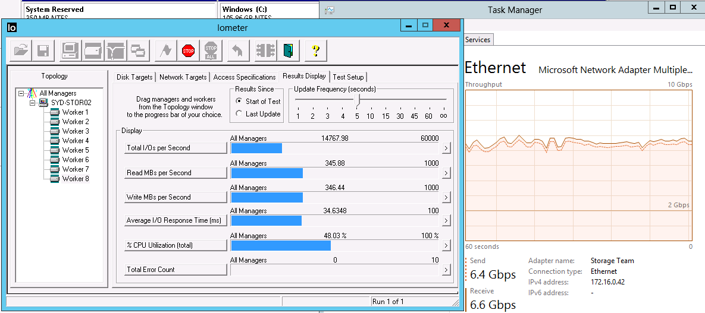The height and width of the screenshot is (313, 705).
Task: Click the % CPU Utilization (total) button
Action: (x=176, y=245)
